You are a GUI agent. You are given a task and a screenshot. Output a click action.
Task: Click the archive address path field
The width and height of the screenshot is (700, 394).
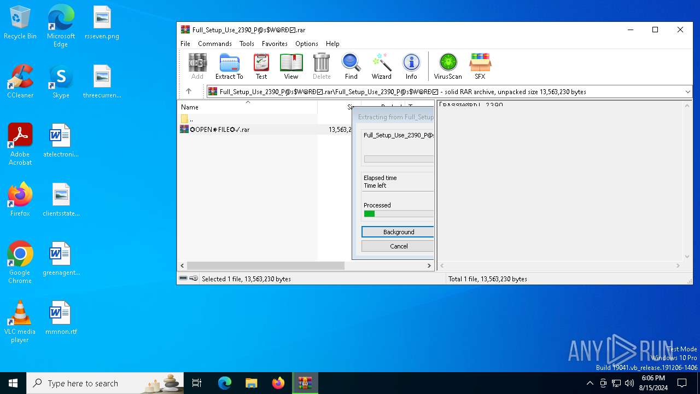(450, 92)
